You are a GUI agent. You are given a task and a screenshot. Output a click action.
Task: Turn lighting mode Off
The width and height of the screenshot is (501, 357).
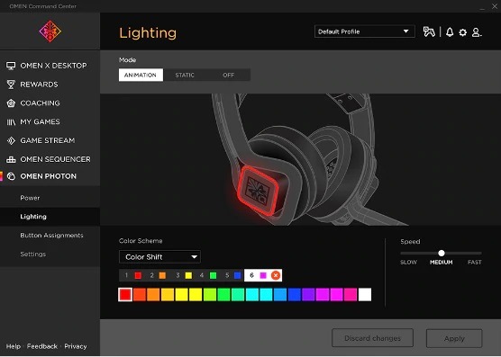(x=229, y=75)
